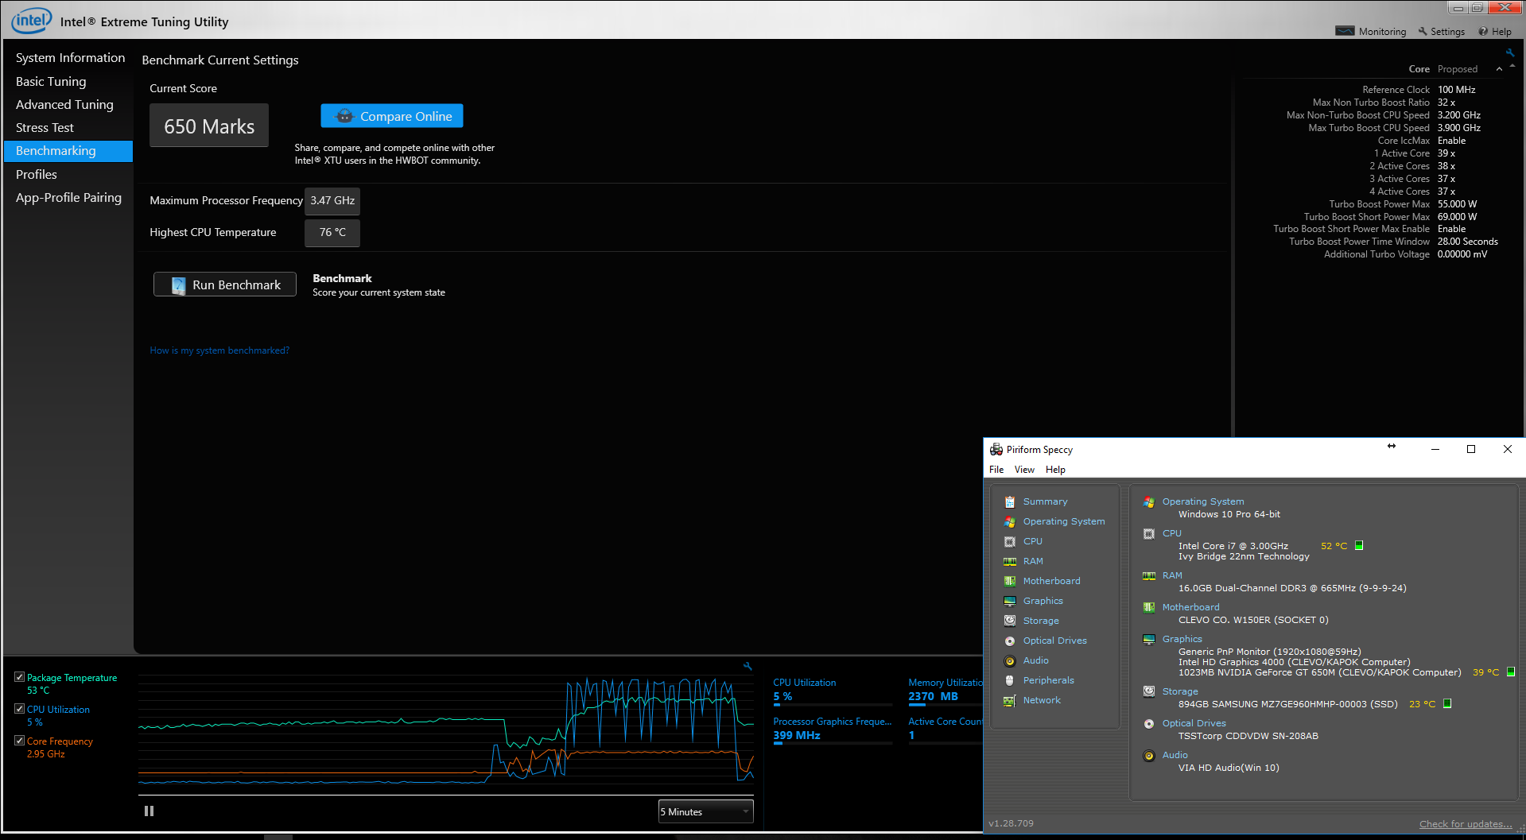Click Compare Online button
The width and height of the screenshot is (1526, 840).
click(x=392, y=116)
